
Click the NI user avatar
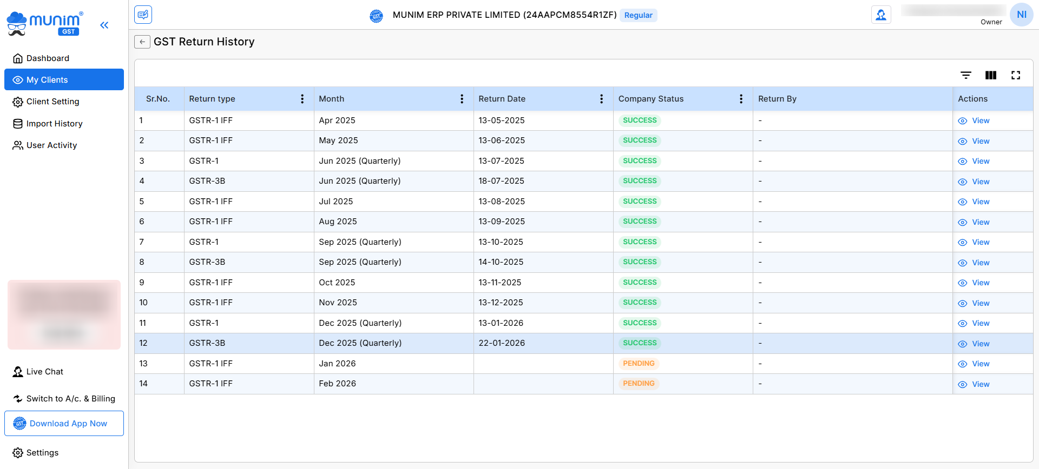(x=1021, y=15)
